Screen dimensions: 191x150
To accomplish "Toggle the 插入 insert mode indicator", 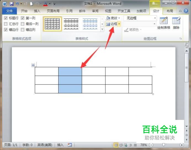I will pyautogui.click(x=60, y=145).
